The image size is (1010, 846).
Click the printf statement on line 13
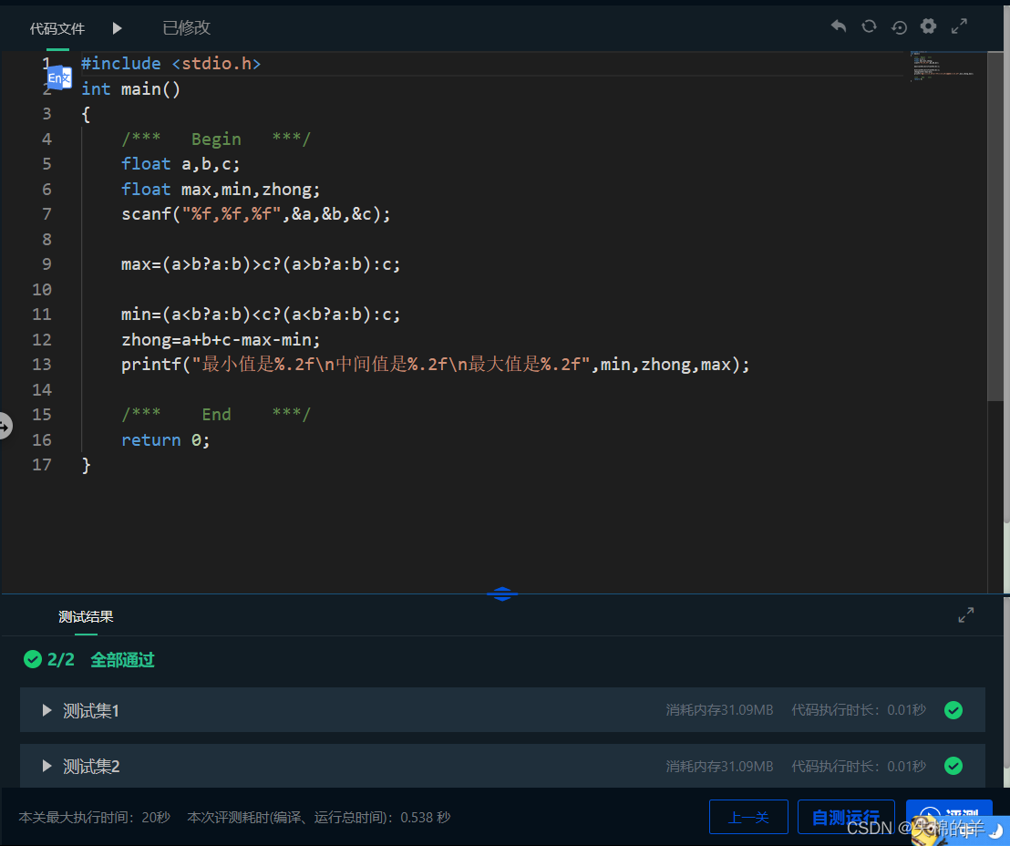436,365
